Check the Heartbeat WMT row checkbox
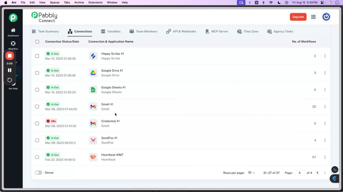This screenshot has height=192, width=343. pyautogui.click(x=37, y=157)
